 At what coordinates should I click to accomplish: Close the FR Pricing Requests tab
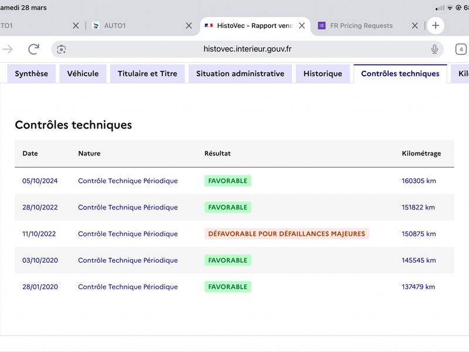click(x=414, y=26)
